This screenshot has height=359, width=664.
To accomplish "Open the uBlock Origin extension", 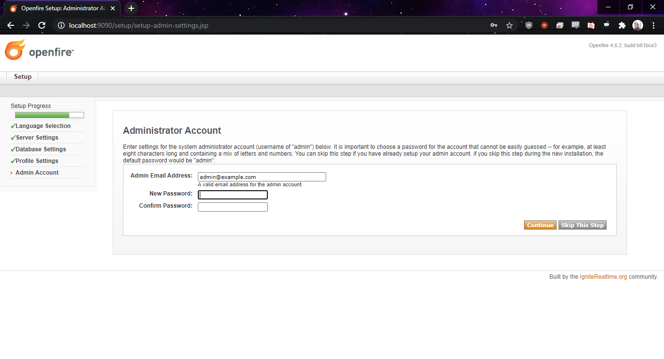I will point(529,25).
